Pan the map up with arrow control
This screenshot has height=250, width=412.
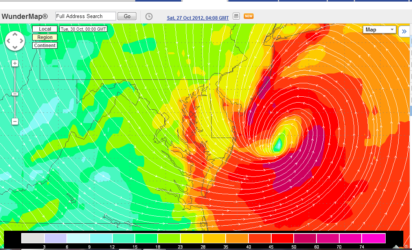(15, 34)
